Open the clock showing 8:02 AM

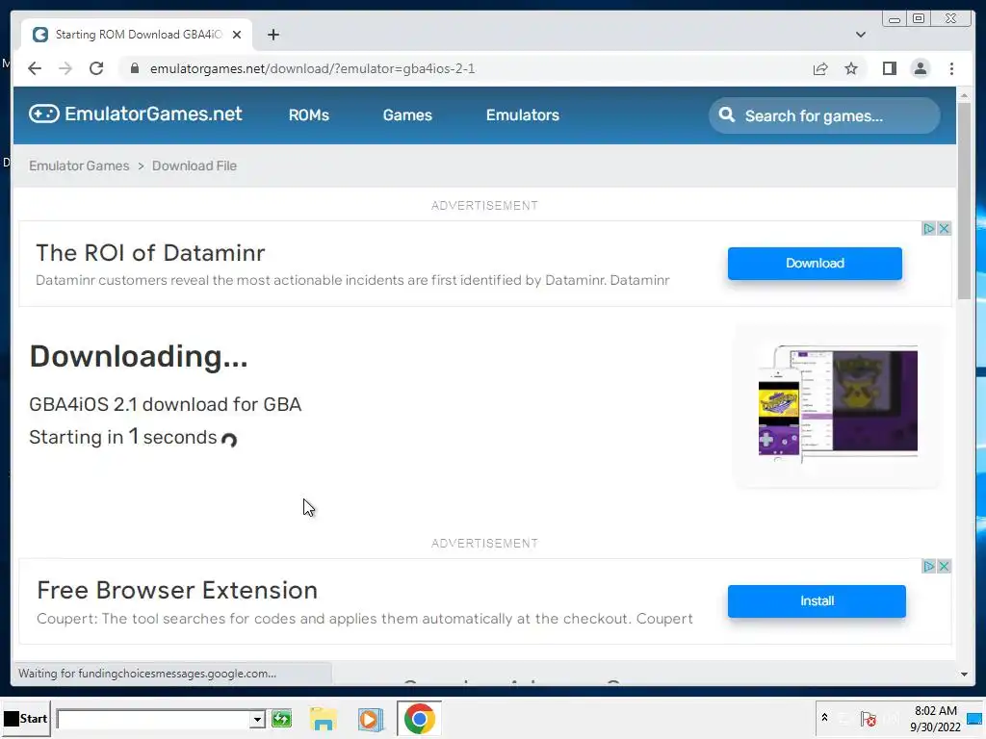click(x=935, y=718)
